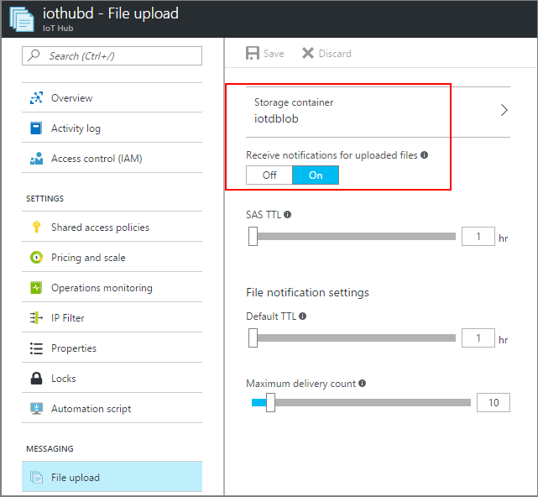Image resolution: width=538 pixels, height=497 pixels.
Task: Click the Discard button label
Action: point(335,54)
